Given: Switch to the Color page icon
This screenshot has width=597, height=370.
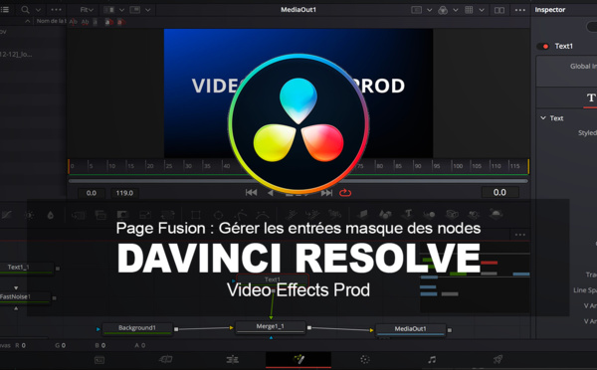Looking at the screenshot, I should (x=365, y=359).
